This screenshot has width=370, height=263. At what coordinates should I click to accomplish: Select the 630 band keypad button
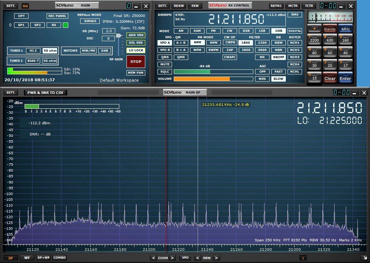click(330, 39)
